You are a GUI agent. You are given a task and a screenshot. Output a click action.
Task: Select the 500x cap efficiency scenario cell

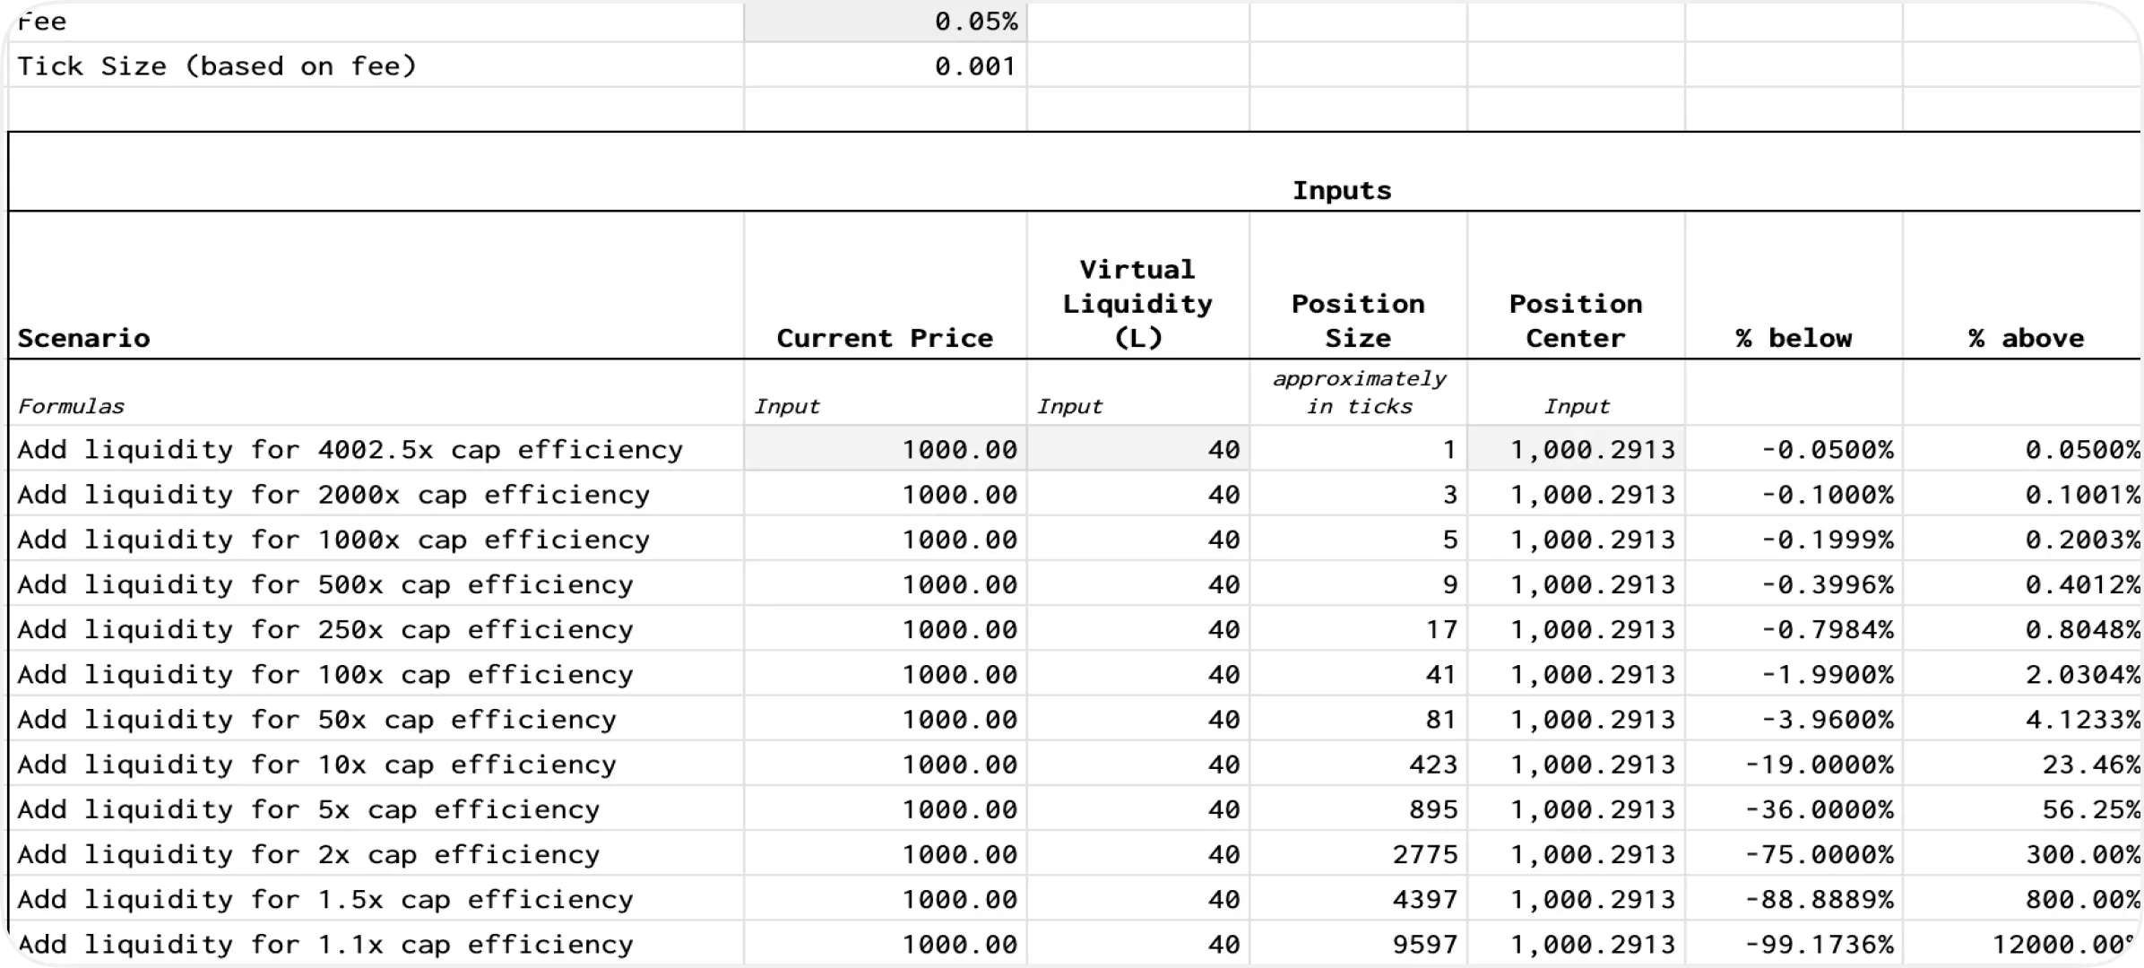[x=376, y=583]
